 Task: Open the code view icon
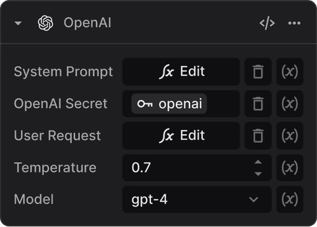[x=267, y=23]
